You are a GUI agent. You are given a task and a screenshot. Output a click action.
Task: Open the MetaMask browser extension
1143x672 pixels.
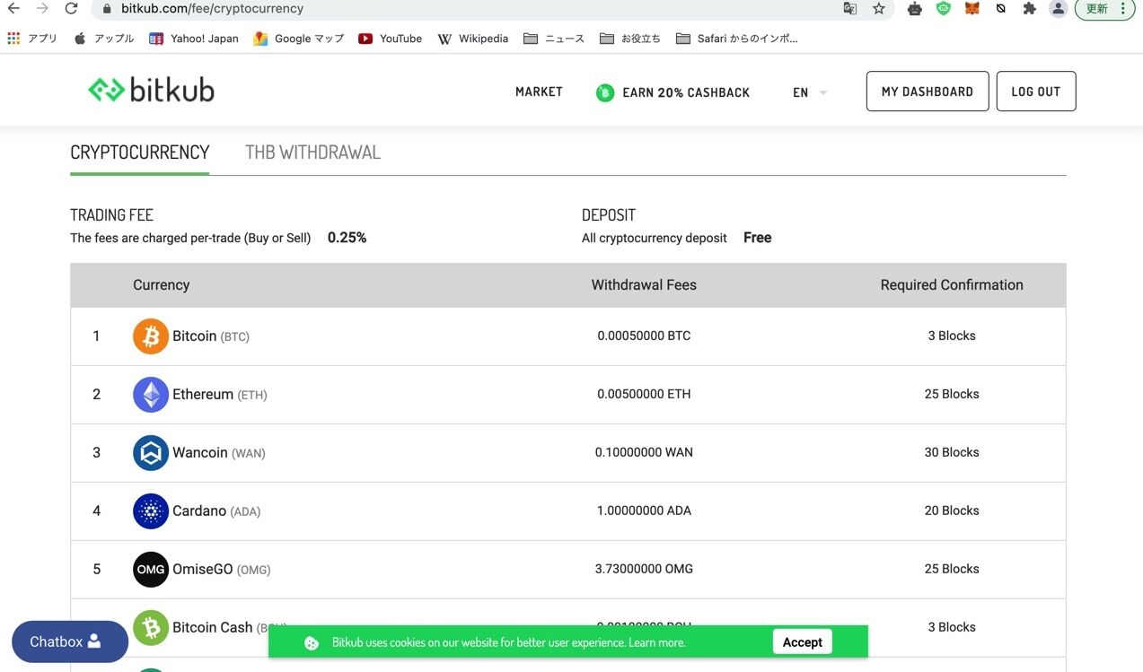(971, 8)
